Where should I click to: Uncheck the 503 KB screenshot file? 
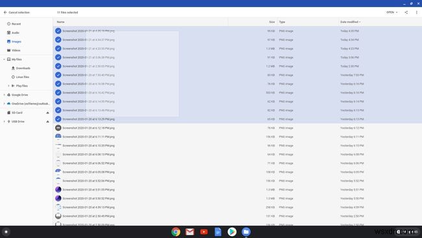(x=58, y=93)
